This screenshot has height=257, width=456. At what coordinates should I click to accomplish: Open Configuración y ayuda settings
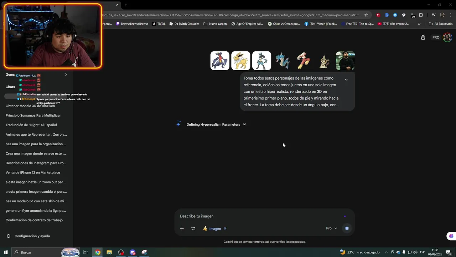(28, 236)
